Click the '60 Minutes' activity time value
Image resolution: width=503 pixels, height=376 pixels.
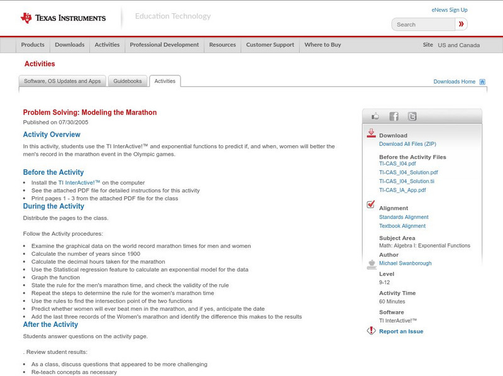[392, 302]
